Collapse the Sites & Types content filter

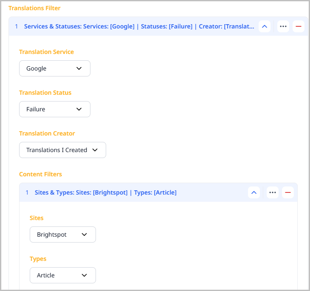pyautogui.click(x=254, y=192)
